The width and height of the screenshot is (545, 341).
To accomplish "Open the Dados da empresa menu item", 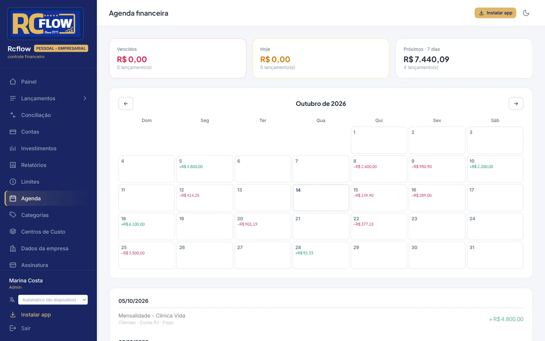I will [x=48, y=248].
